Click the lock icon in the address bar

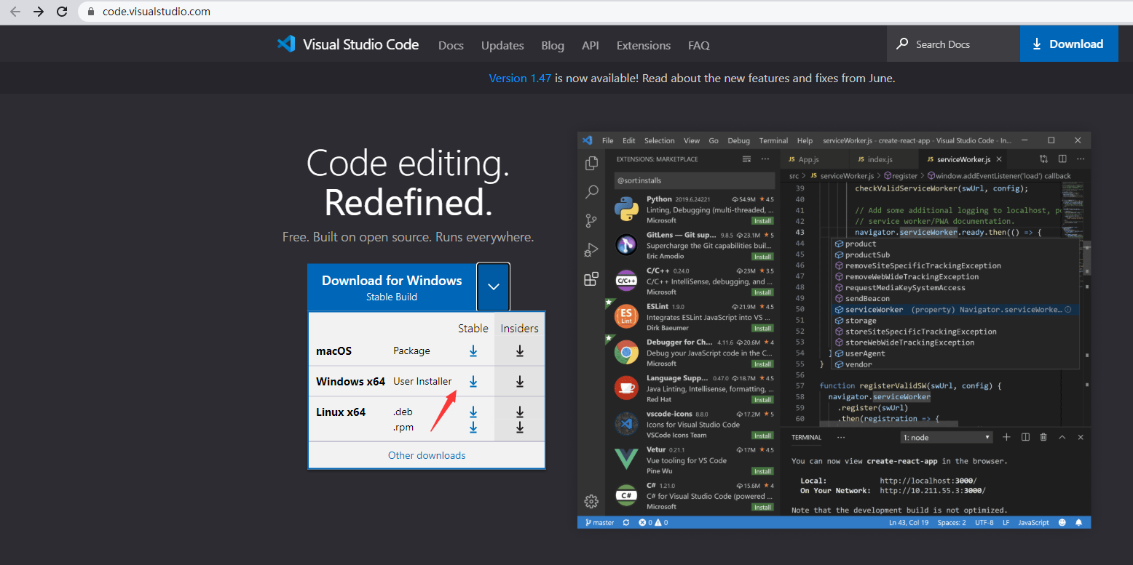tap(91, 12)
